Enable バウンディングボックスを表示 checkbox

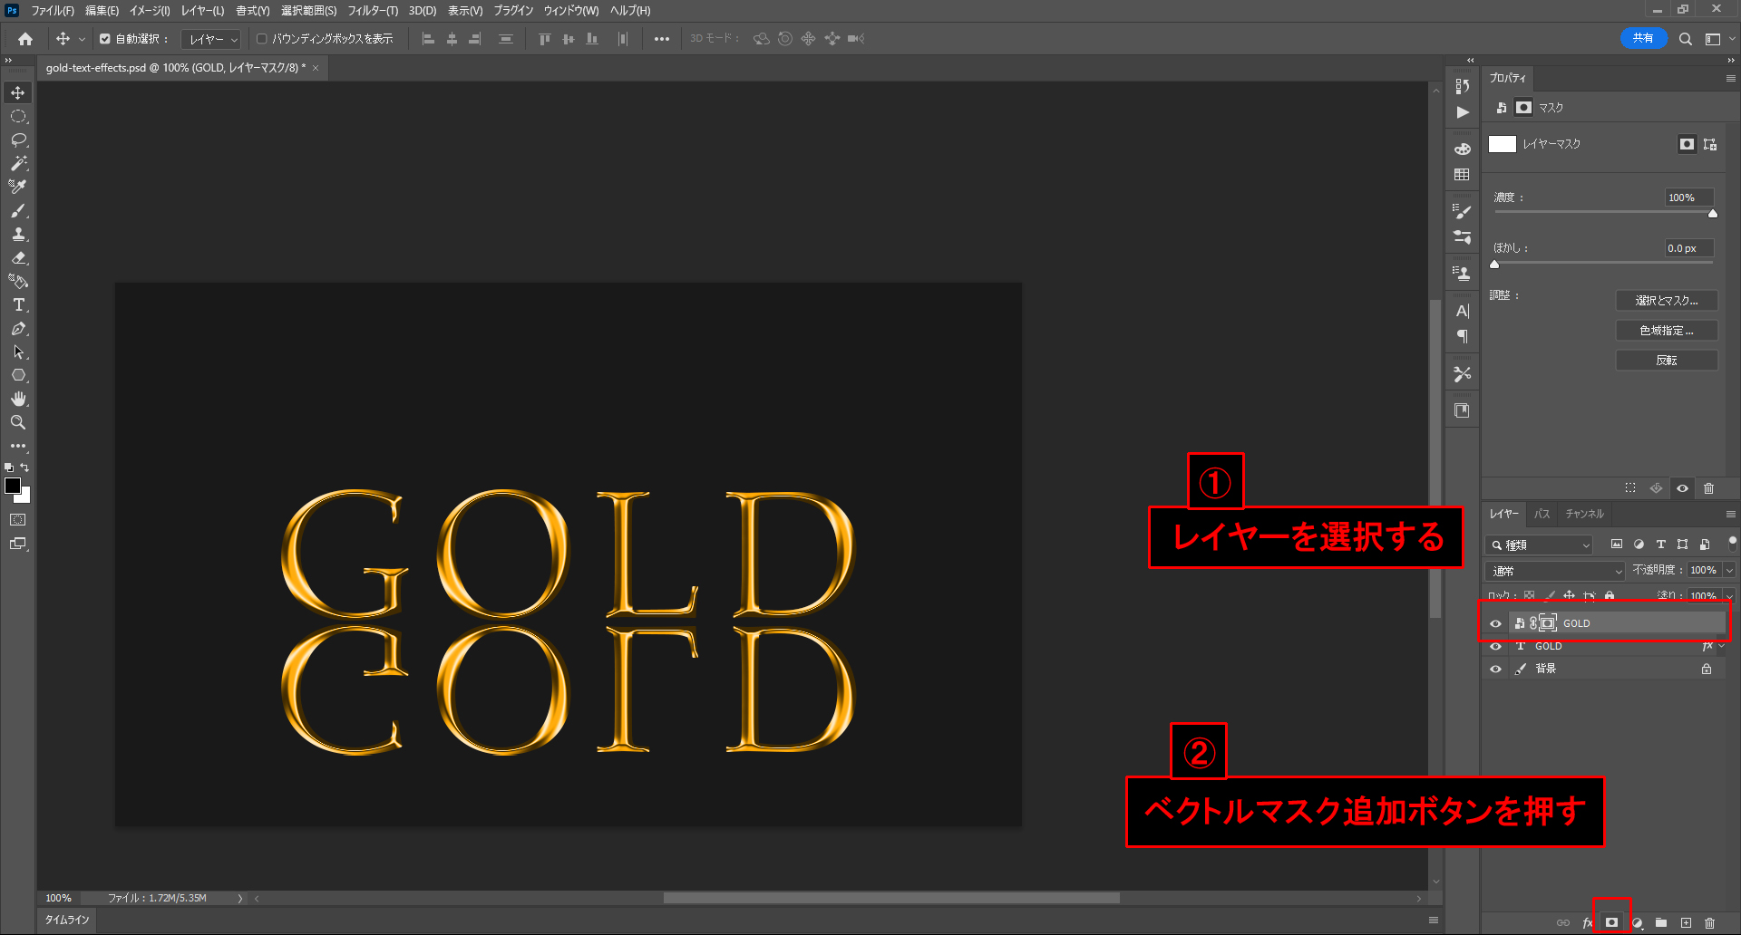pos(262,39)
